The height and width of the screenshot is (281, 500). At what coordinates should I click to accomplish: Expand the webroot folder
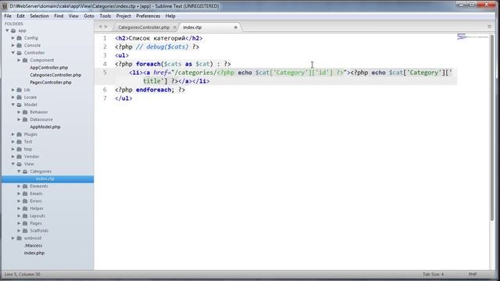tap(13, 238)
